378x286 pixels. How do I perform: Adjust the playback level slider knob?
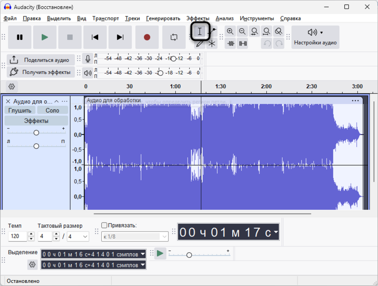click(x=160, y=73)
